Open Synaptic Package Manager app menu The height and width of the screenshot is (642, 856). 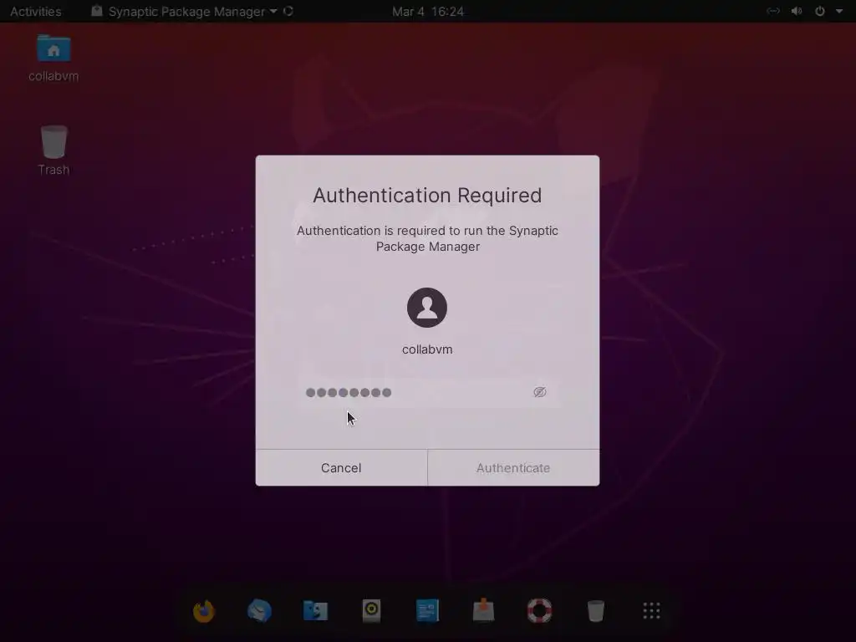[186, 12]
